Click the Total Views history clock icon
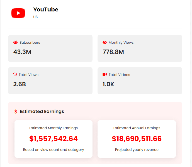The image size is (192, 167). click(15, 75)
